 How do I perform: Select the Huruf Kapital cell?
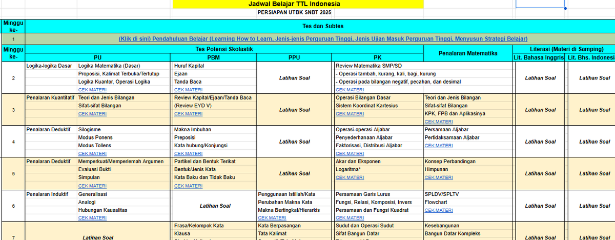point(214,66)
